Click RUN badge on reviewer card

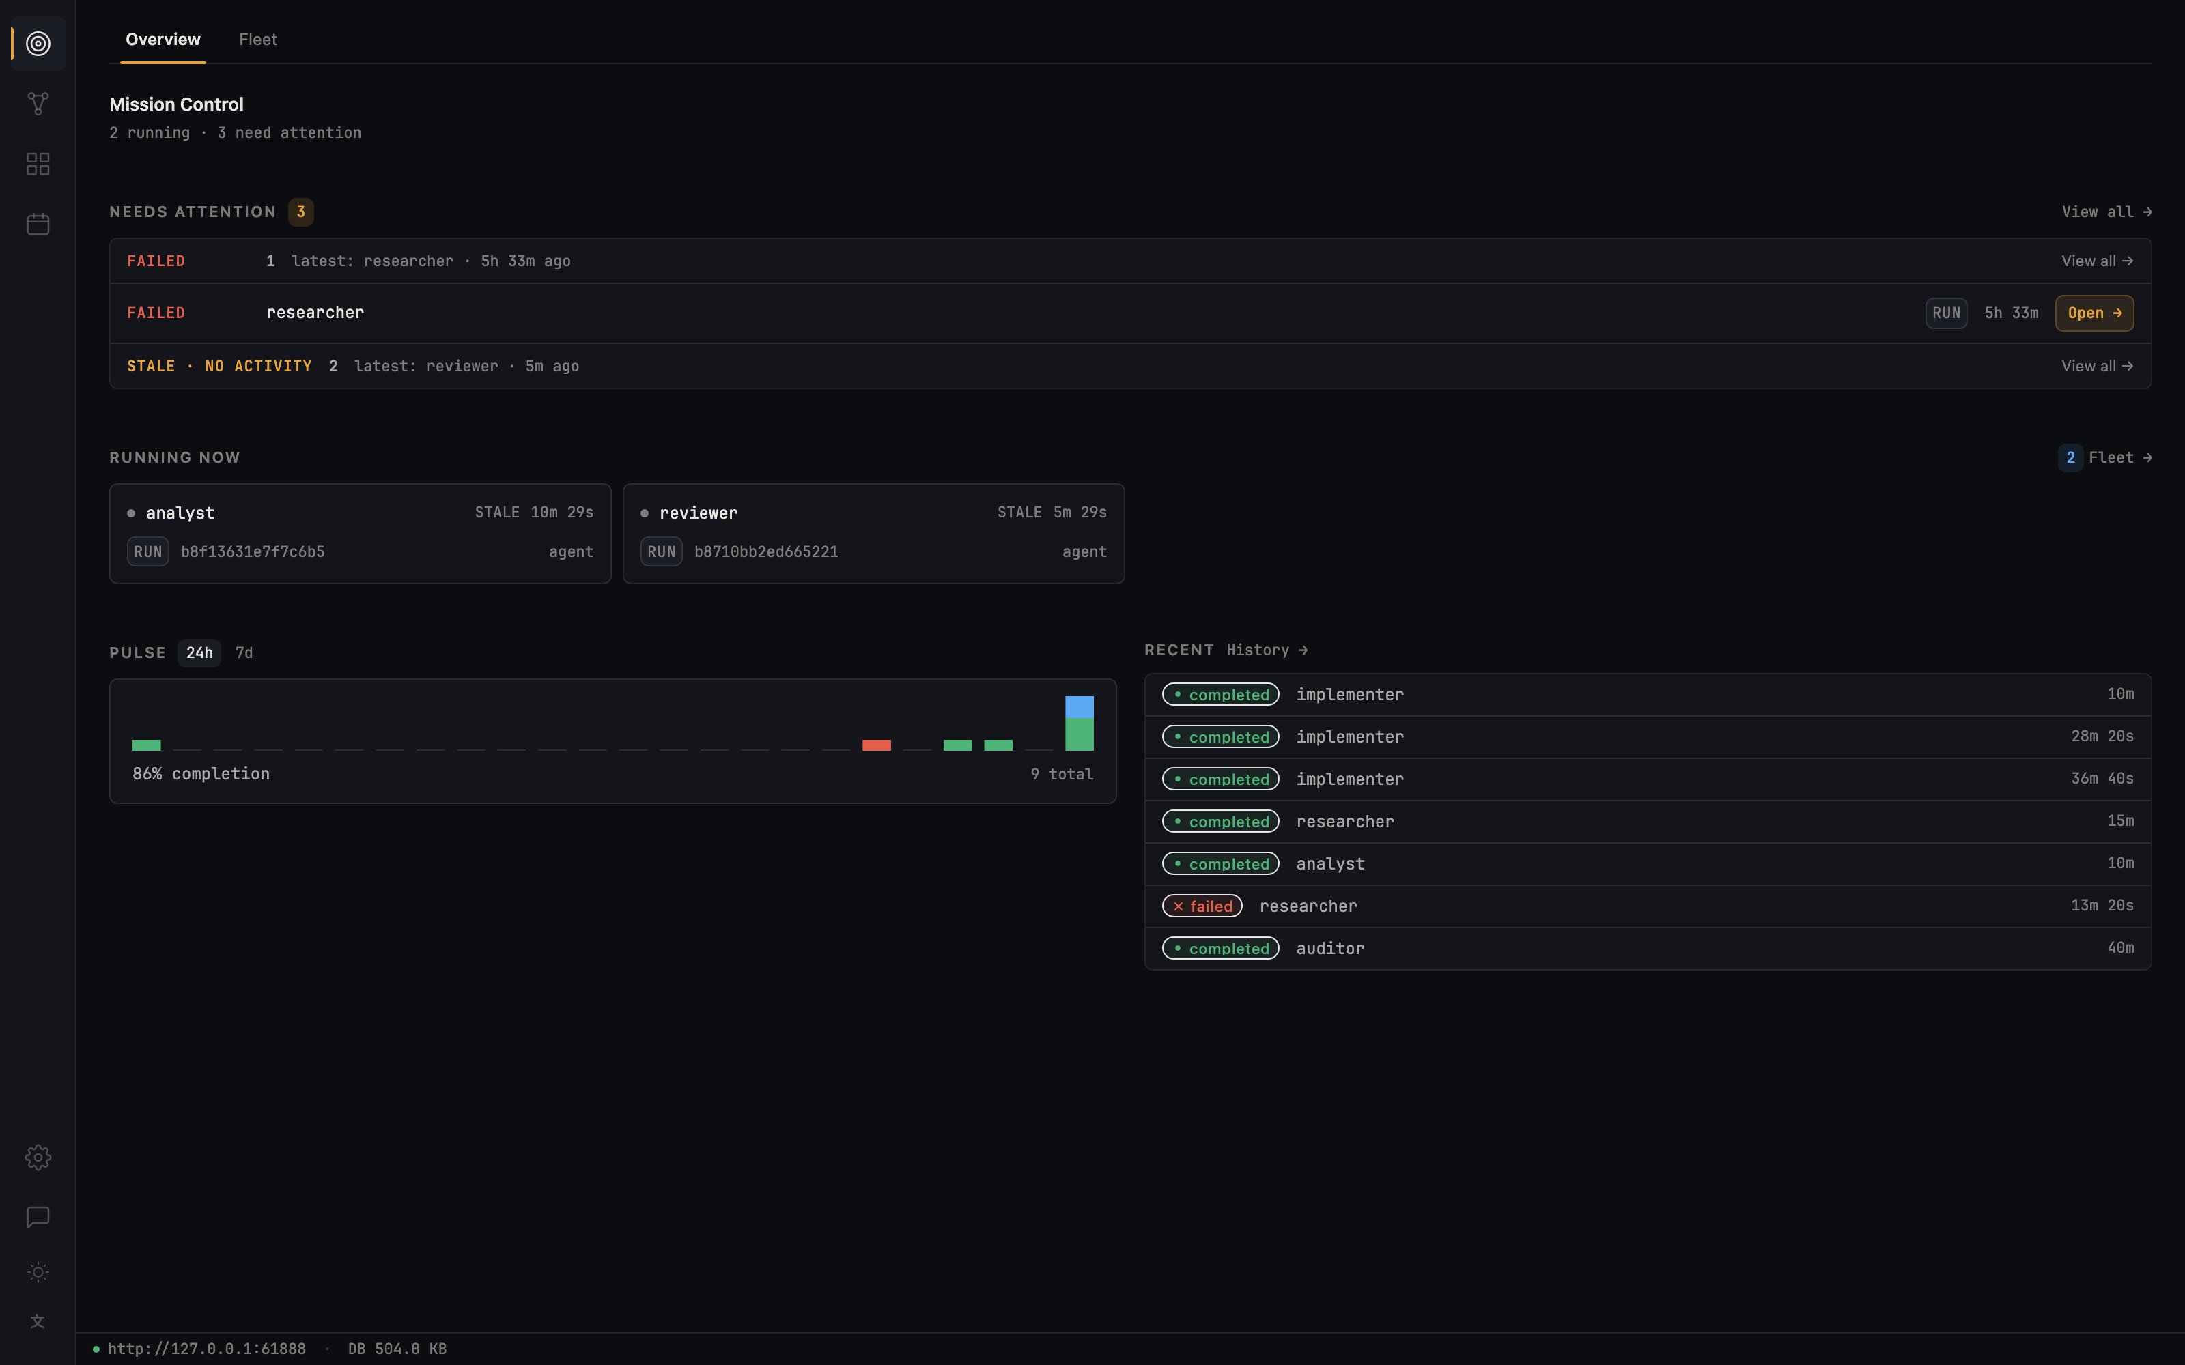[661, 551]
